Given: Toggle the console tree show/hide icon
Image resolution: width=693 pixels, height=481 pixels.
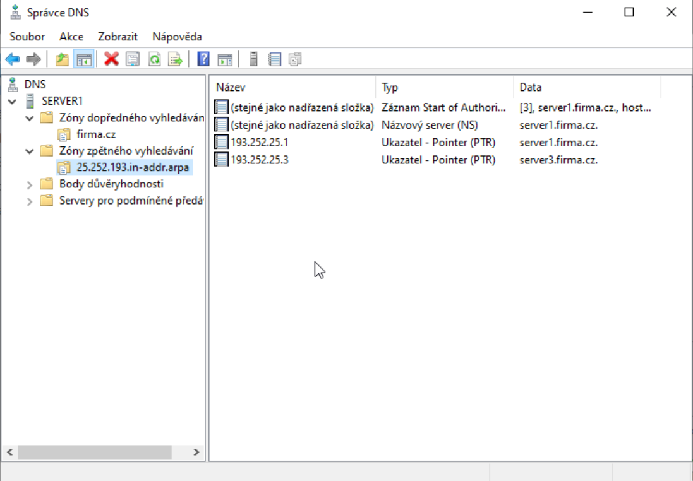Looking at the screenshot, I should click(84, 59).
